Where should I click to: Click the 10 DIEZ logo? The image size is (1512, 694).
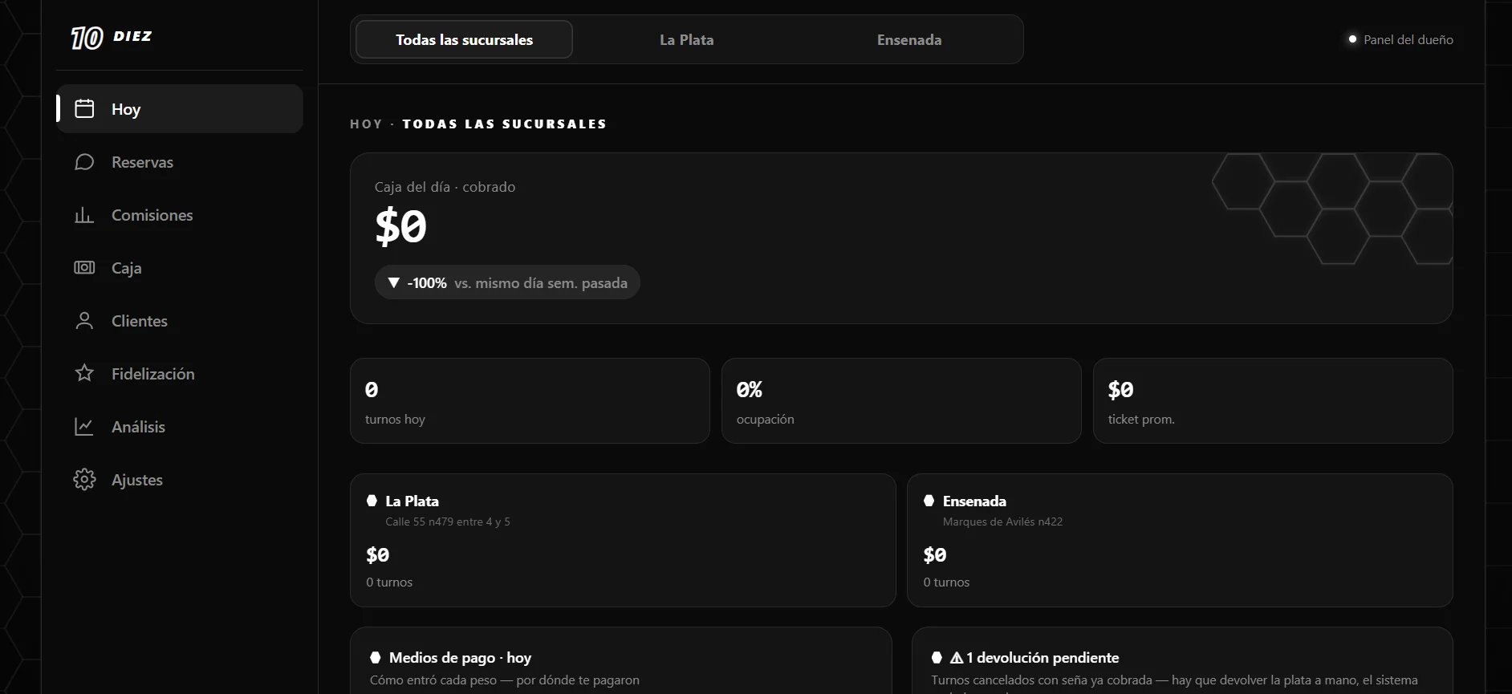[111, 37]
